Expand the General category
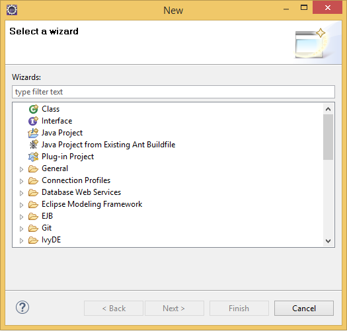The height and width of the screenshot is (331, 347). pos(21,170)
